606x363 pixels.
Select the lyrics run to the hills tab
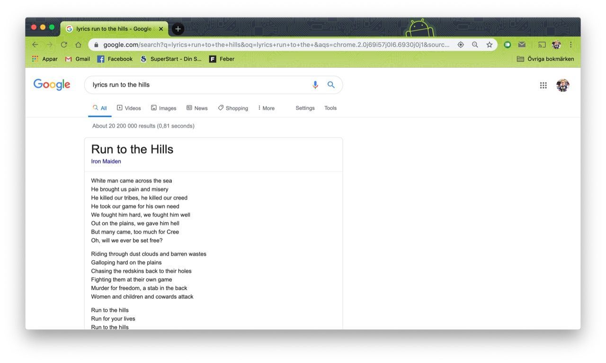click(x=113, y=29)
